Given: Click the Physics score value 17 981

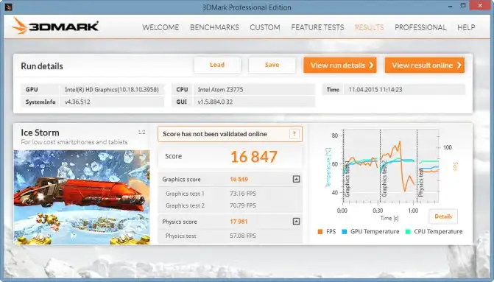Looking at the screenshot, I should pos(239,222).
